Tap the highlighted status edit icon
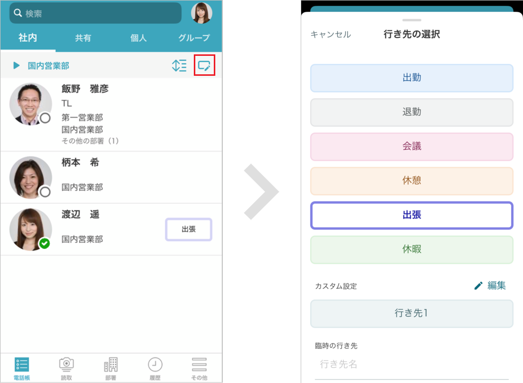This screenshot has height=383, width=523. tap(204, 65)
